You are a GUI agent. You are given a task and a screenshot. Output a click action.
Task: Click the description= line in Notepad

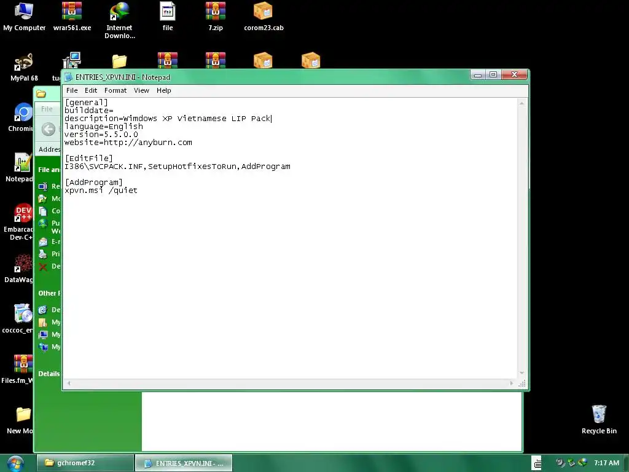click(168, 119)
